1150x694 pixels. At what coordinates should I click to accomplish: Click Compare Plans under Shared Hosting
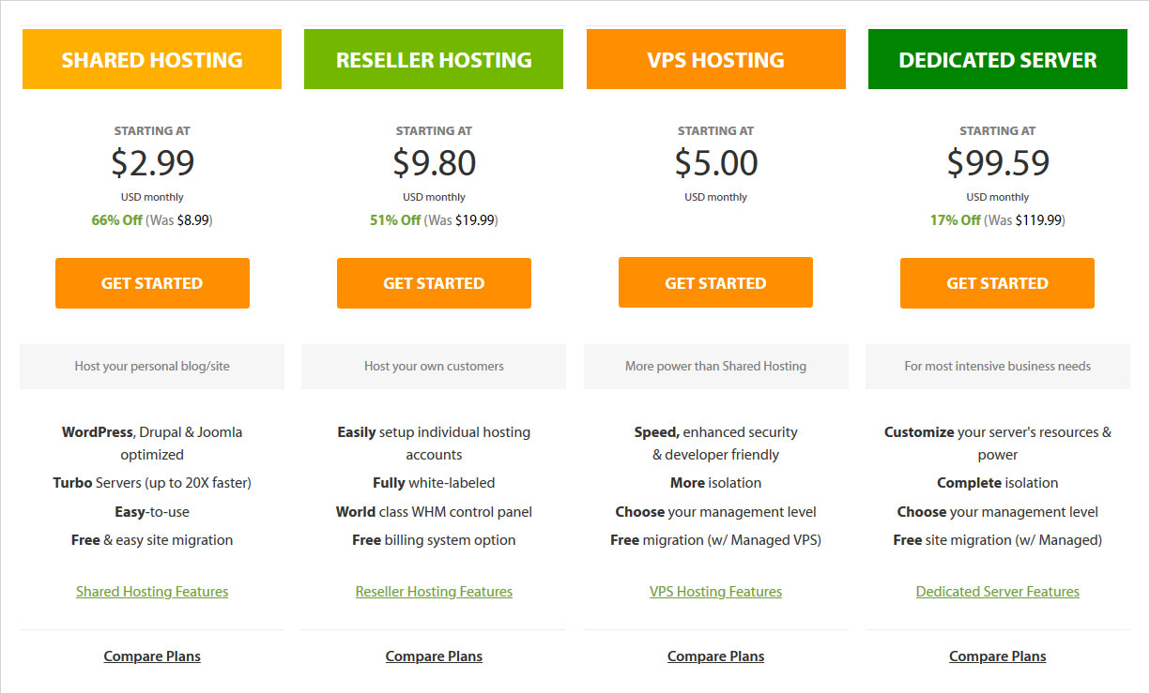152,656
